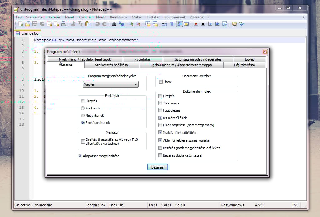Click the Run macro multiple times icon
The height and width of the screenshot is (217, 320).
[218, 24]
